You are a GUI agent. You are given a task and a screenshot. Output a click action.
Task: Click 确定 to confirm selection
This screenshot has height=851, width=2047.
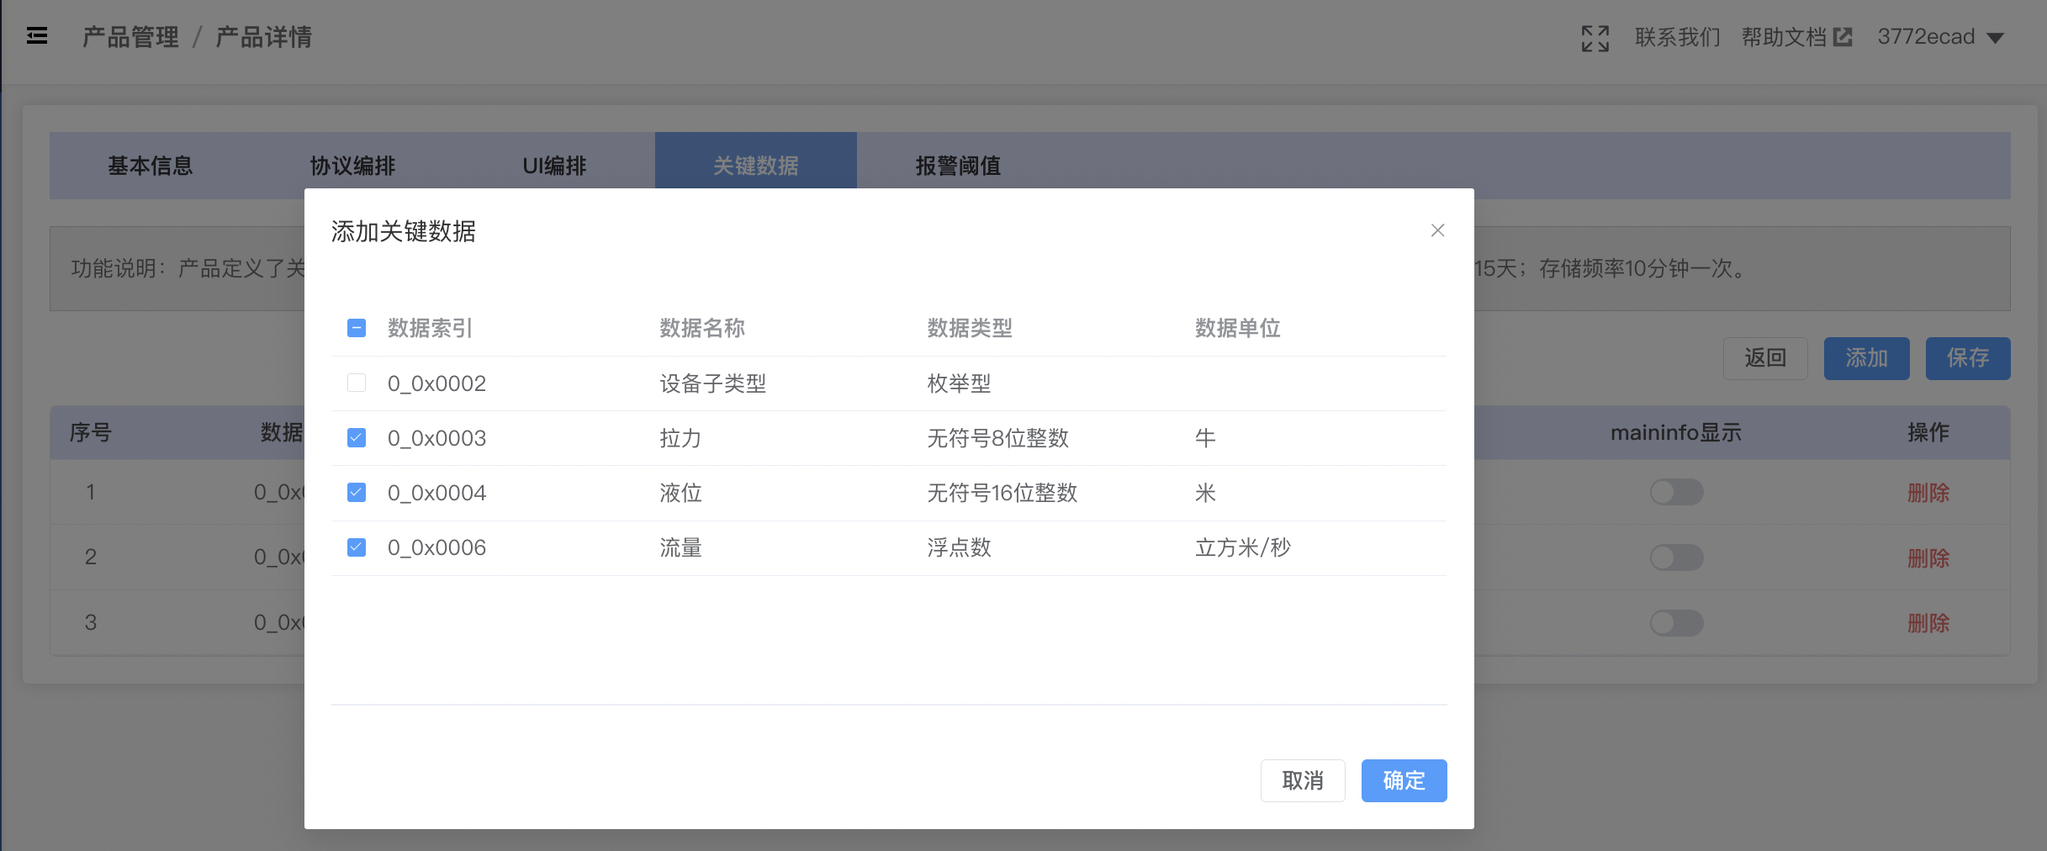[1404, 780]
